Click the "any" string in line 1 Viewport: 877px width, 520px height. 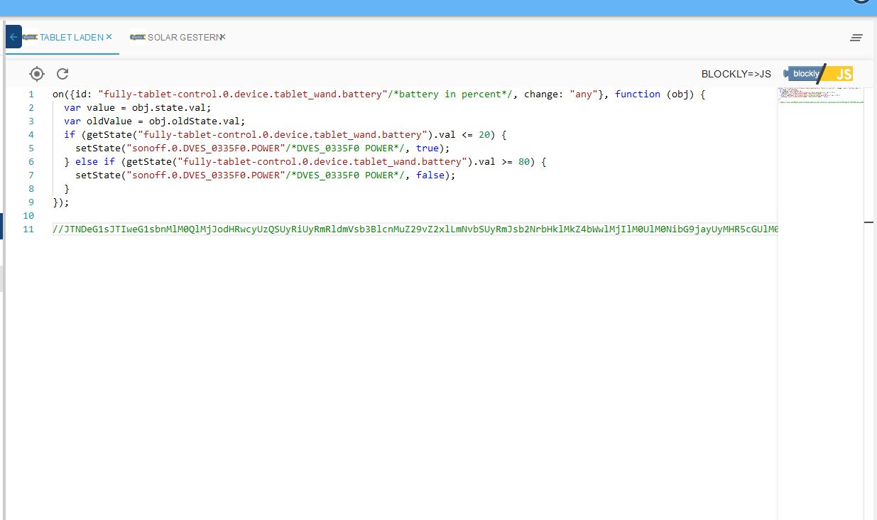584,94
